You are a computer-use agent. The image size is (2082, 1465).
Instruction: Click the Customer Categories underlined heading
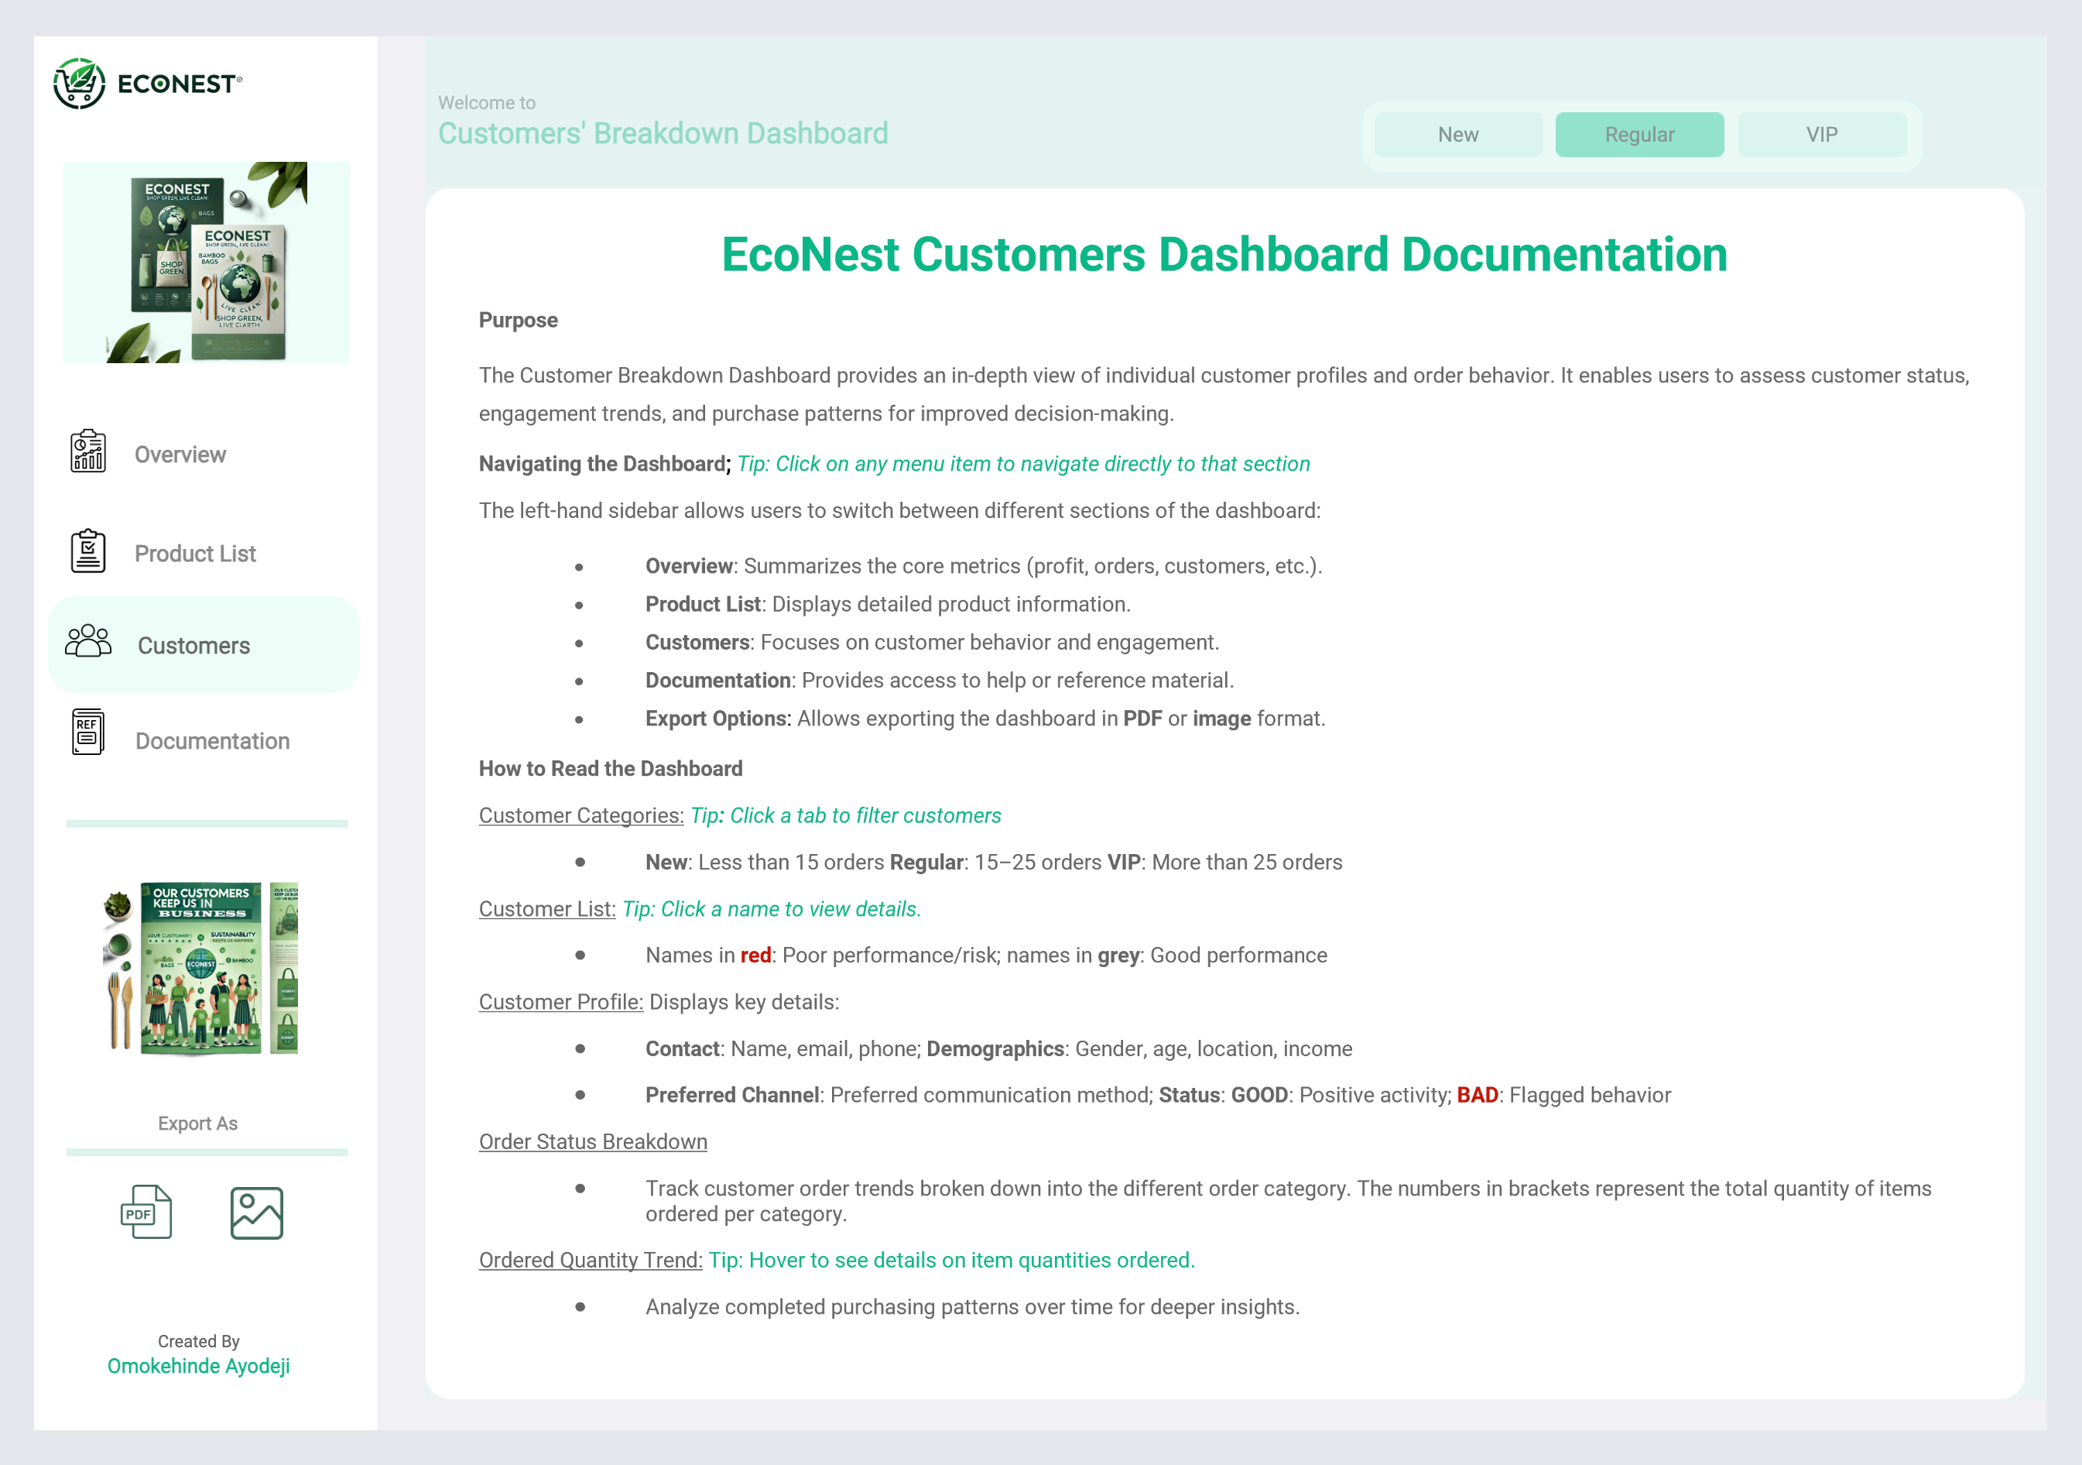580,815
